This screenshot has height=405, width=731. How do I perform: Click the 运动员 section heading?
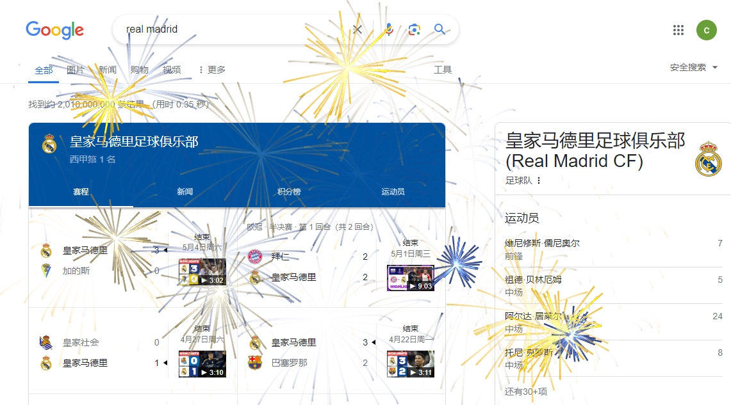[x=522, y=218]
